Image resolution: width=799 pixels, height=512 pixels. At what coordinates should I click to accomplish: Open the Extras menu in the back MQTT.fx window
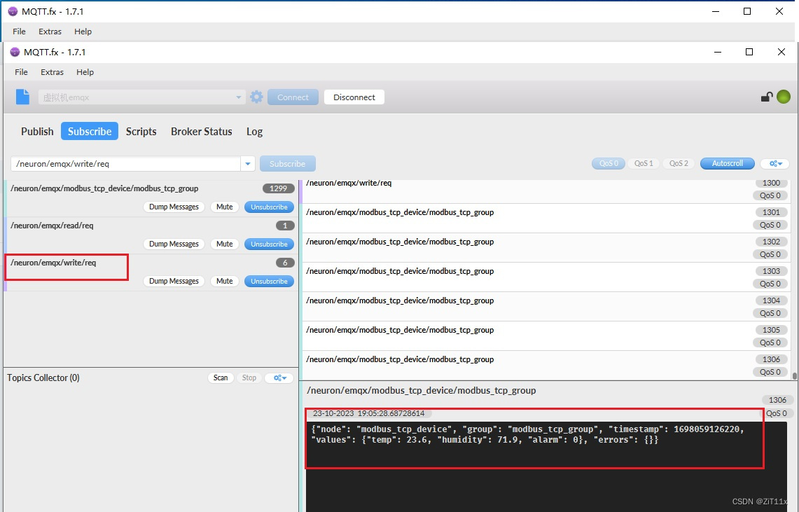[50, 31]
